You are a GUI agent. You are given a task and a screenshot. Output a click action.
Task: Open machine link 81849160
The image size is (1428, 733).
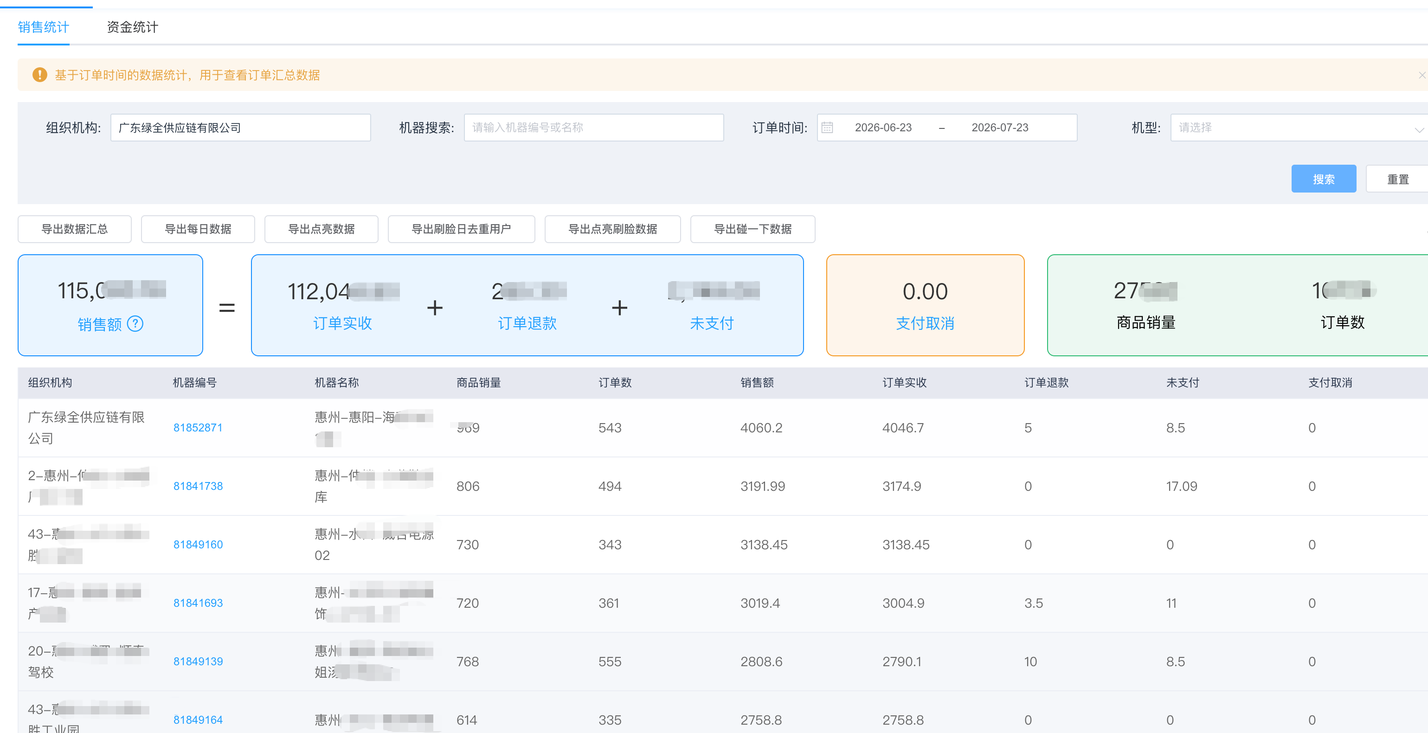click(x=198, y=545)
